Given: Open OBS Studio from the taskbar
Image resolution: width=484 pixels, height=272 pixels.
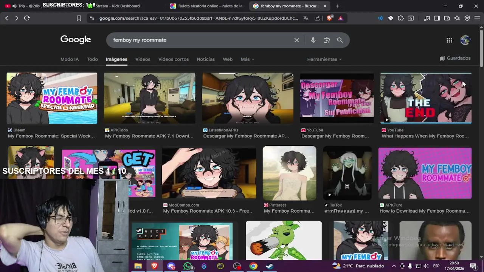Looking at the screenshot, I should coord(237,266).
